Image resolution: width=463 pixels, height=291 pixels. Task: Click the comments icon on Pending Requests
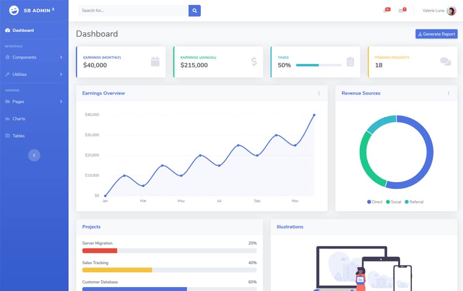click(x=446, y=62)
